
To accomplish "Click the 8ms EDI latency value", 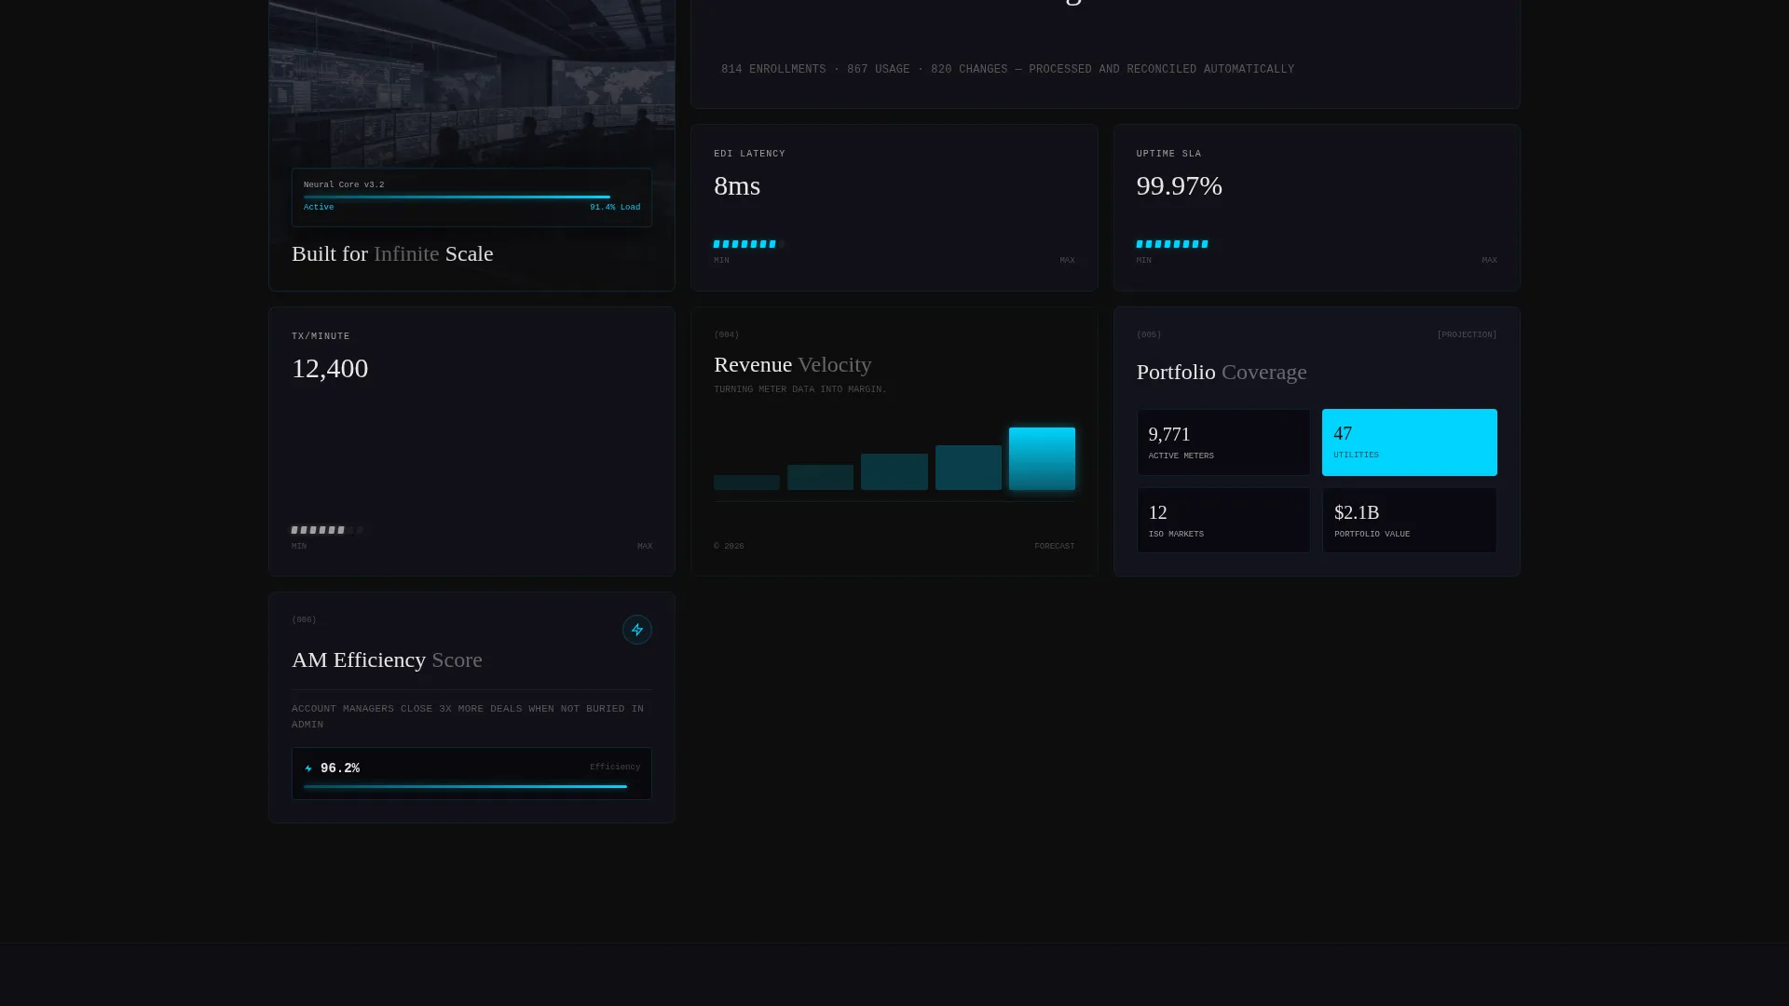I will pos(737,185).
